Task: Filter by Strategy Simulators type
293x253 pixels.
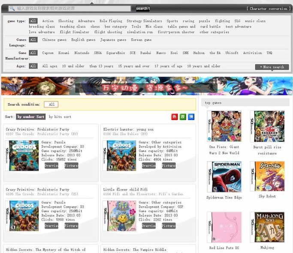Action: point(144,21)
